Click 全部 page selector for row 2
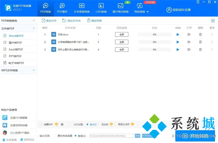This screenshot has height=143, width=218. [122, 42]
